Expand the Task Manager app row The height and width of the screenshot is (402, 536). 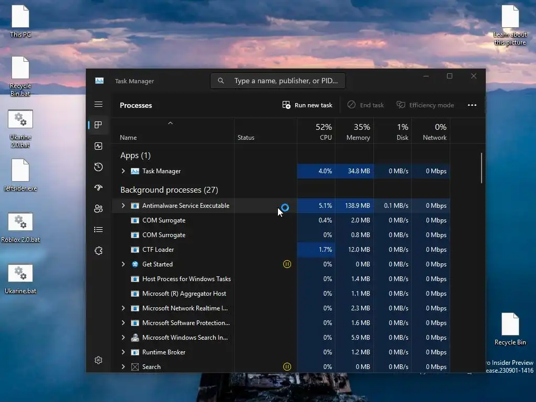click(123, 171)
